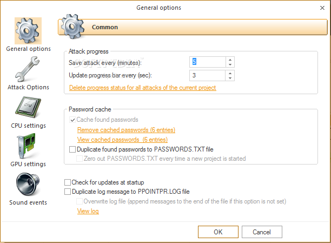331x243 pixels.
Task: Decrease the update progress bar seconds
Action: click(230, 77)
